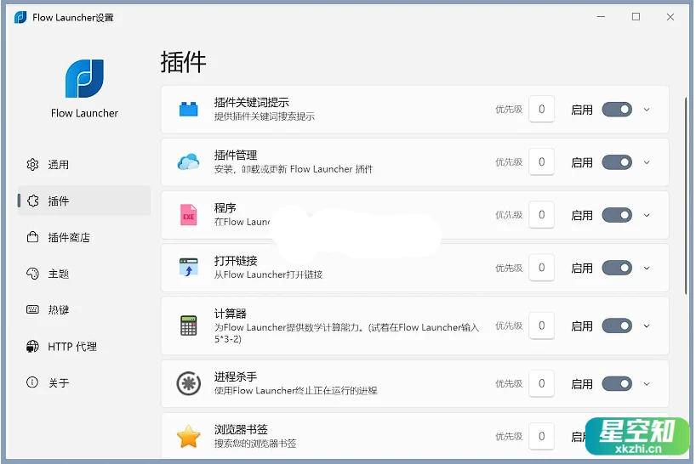
Task: Open the 主题 settings page
Action: (x=84, y=274)
